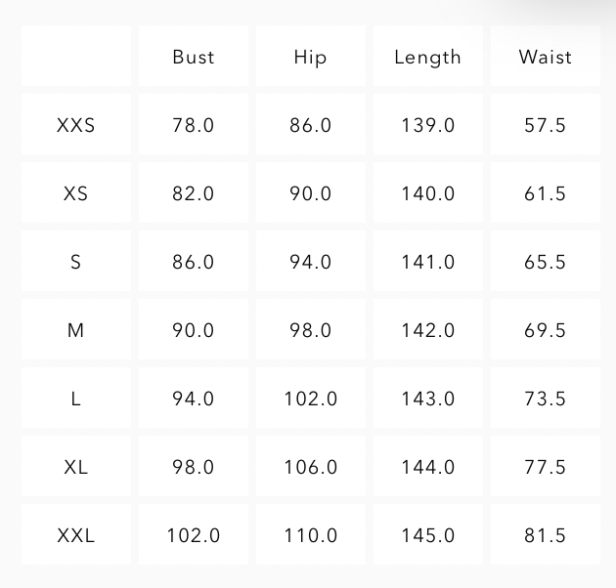Select the M size row label

[x=75, y=330]
